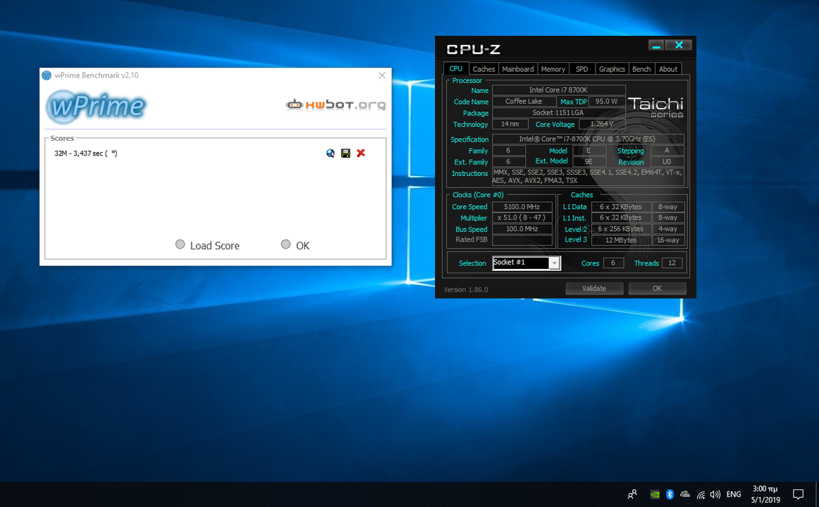Image resolution: width=819 pixels, height=507 pixels.
Task: Open the taskbar clock showing 3:00
Action: [x=765, y=494]
